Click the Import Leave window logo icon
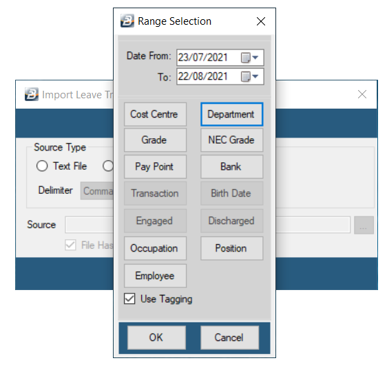 coord(32,94)
